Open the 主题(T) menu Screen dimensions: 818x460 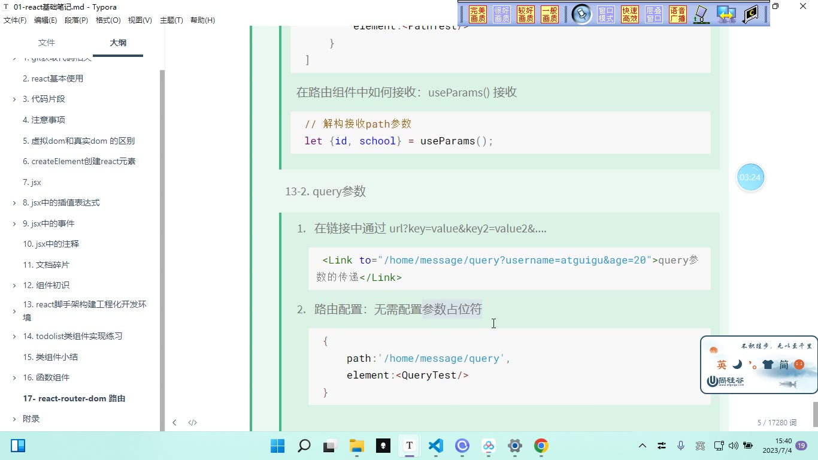(x=171, y=20)
